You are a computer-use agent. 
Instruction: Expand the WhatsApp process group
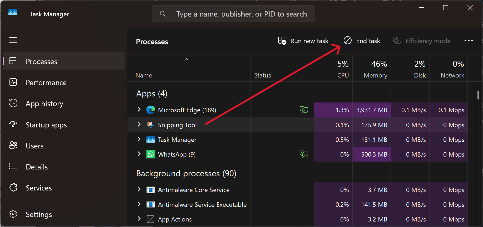[139, 154]
